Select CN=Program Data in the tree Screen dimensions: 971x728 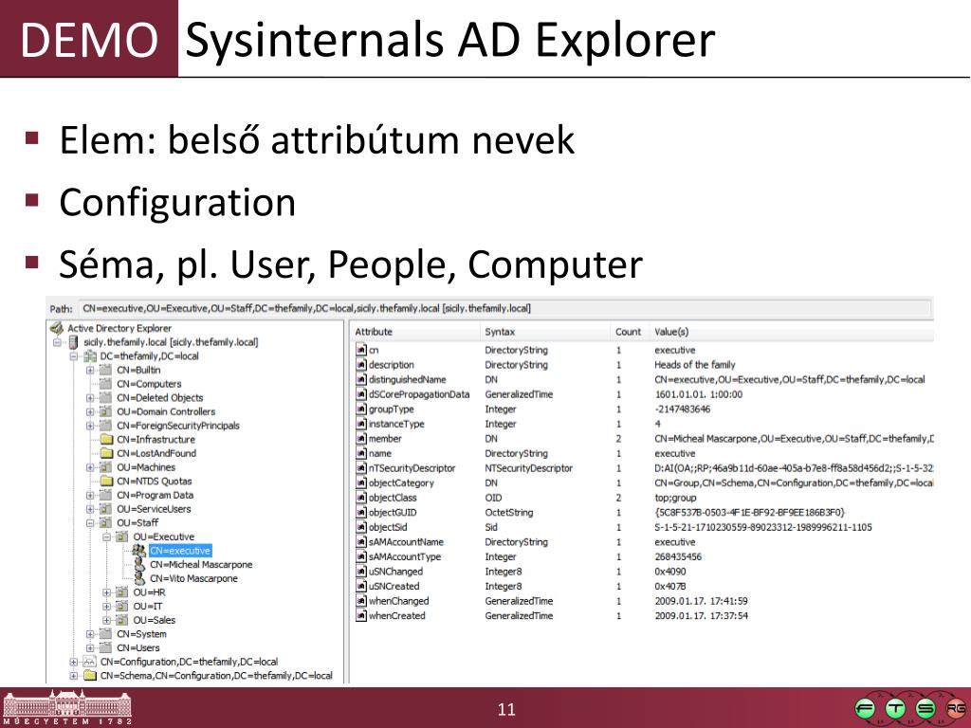click(156, 495)
